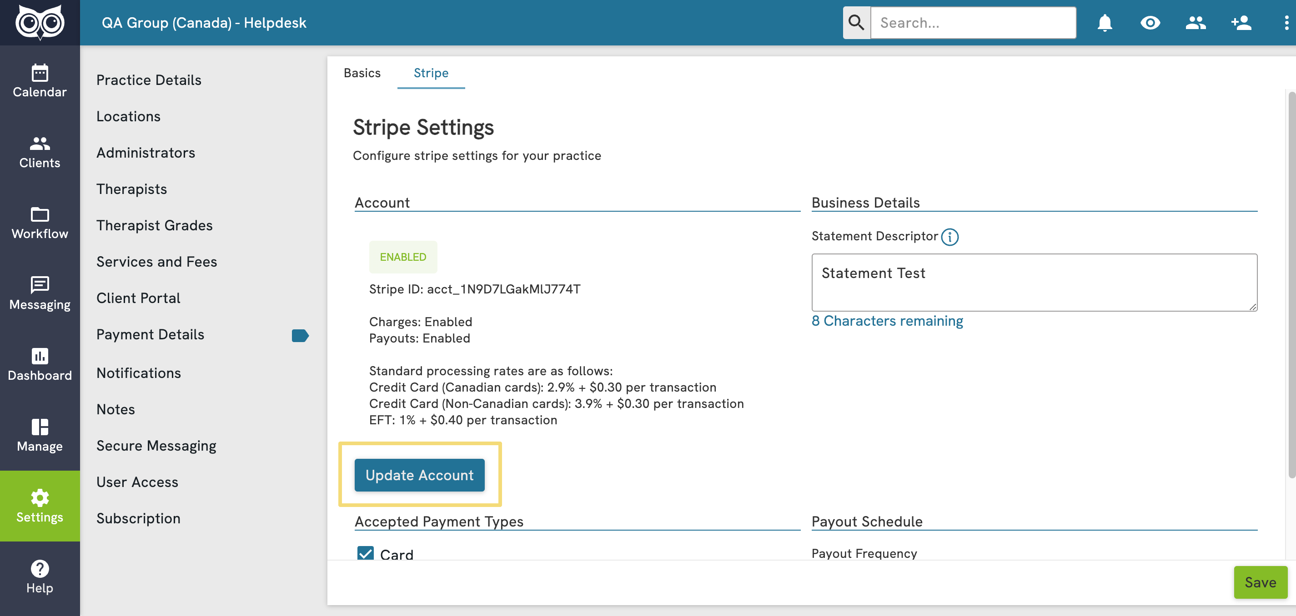1296x616 pixels.
Task: Click the 'Charges: Enabled' line
Action: point(421,322)
